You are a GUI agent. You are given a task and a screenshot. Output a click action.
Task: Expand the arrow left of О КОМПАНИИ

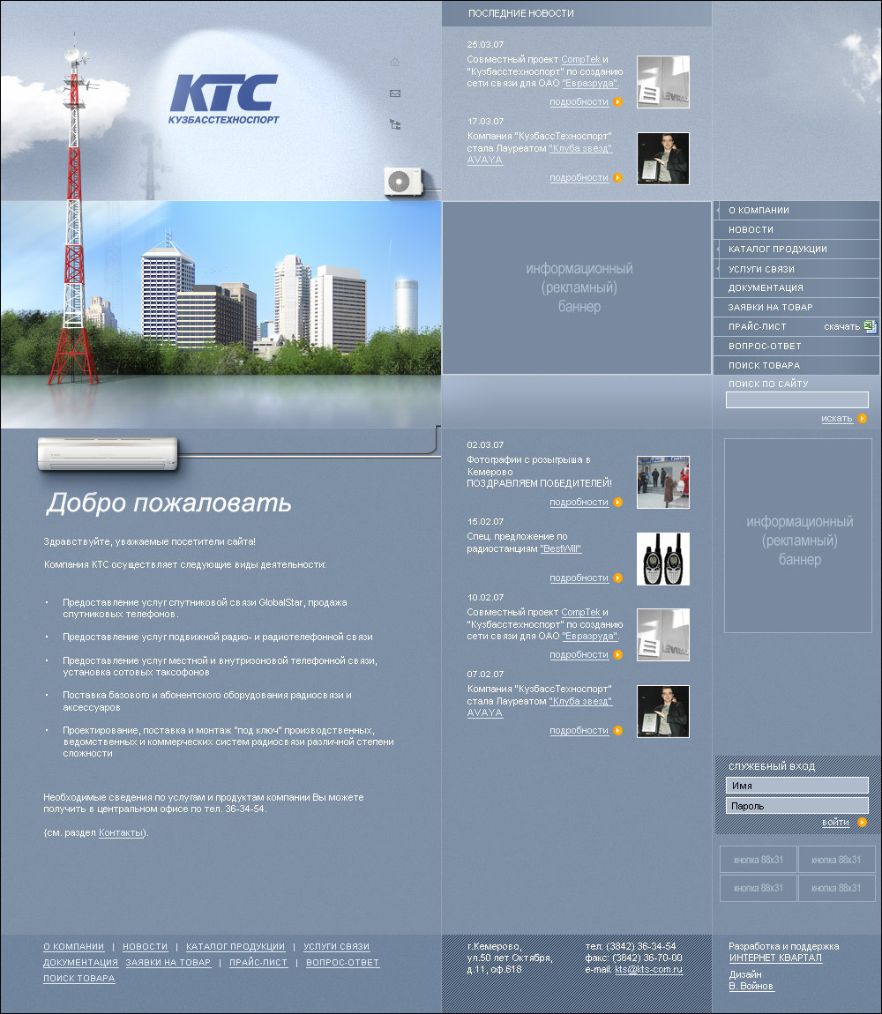[x=718, y=210]
